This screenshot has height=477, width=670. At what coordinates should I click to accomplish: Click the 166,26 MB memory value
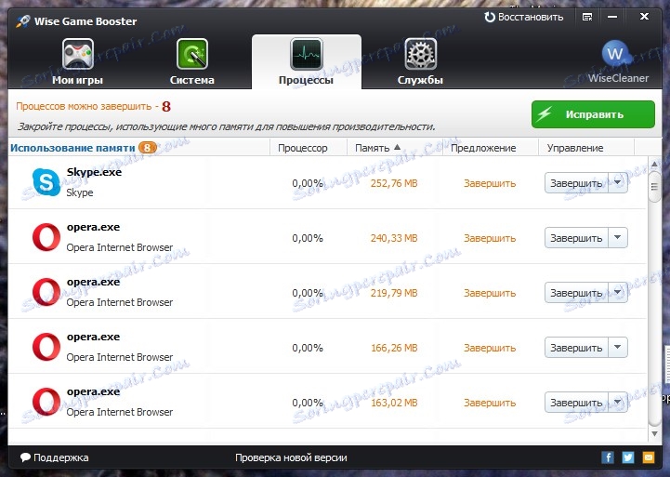[x=394, y=348]
